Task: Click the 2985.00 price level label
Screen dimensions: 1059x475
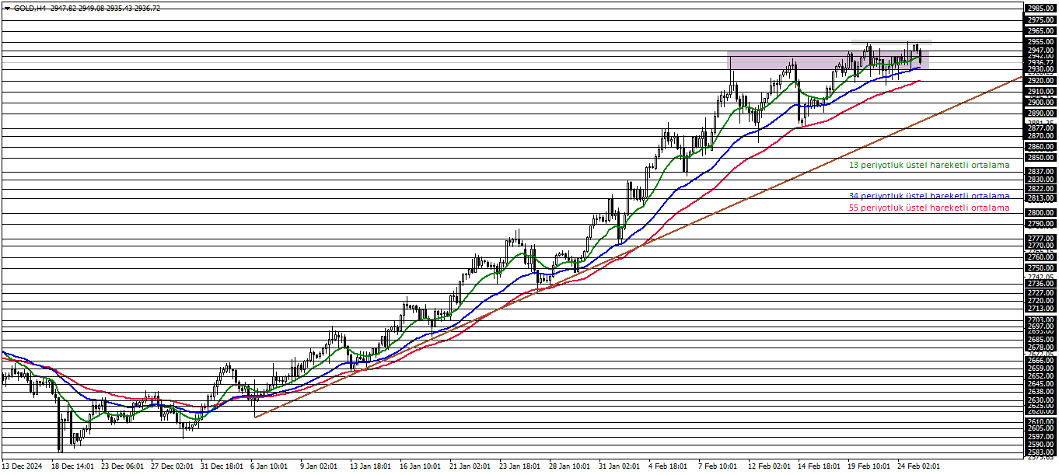Action: click(1040, 9)
